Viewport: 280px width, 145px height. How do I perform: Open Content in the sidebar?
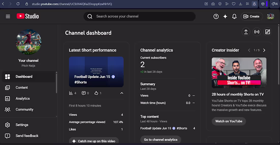pyautogui.click(x=29, y=87)
